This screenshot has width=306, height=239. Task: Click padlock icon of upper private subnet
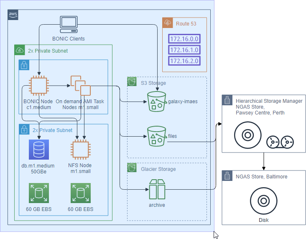[24, 65]
